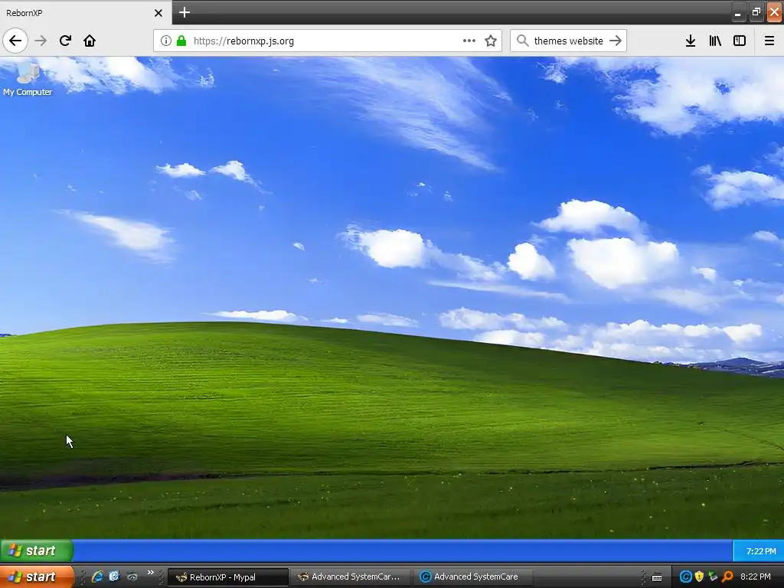This screenshot has height=588, width=784.
Task: Click the search magnifier icon
Action: 522,41
